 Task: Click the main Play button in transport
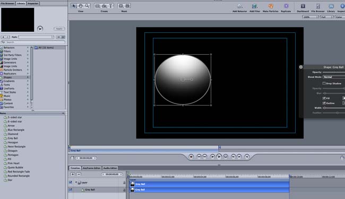[x=219, y=157]
